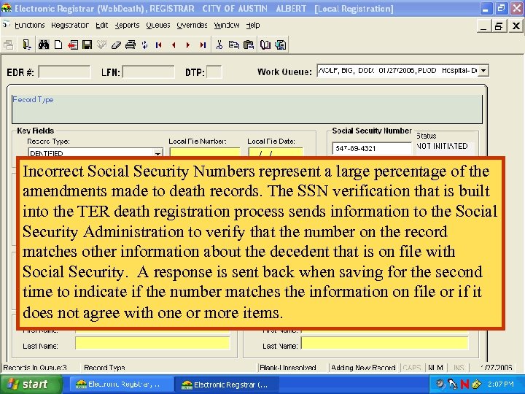525x394 pixels.
Task: Click the copy icon in toolbar
Action: coord(234,45)
